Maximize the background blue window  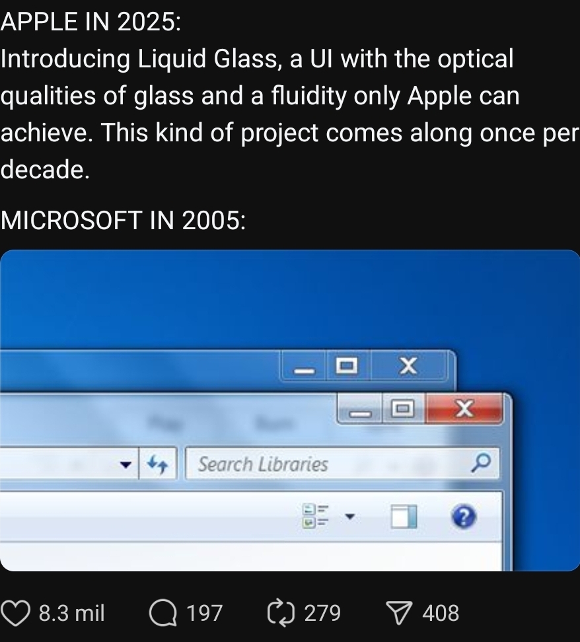(347, 366)
